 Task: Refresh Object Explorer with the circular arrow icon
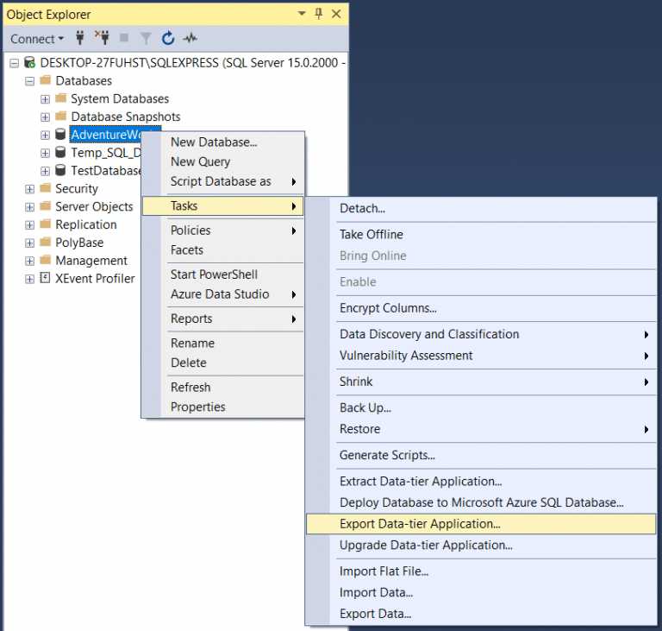[x=168, y=38]
